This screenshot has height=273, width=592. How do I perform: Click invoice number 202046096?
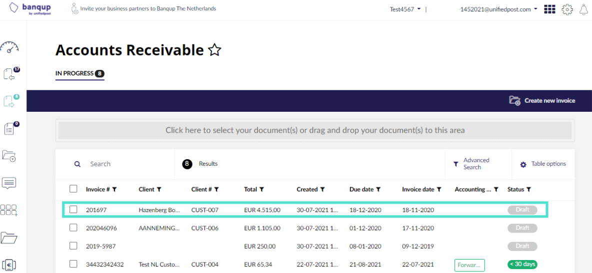point(101,228)
